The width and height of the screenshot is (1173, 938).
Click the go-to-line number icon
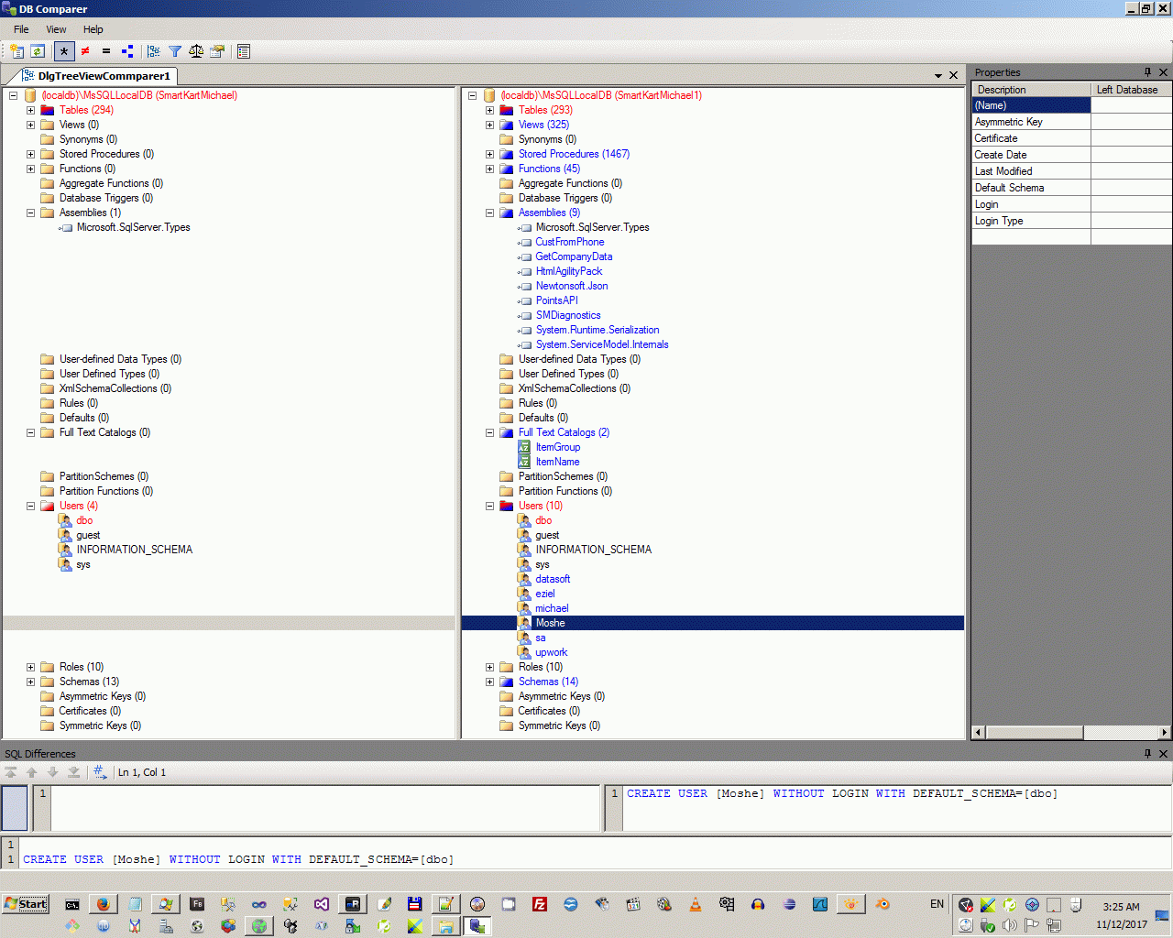(100, 772)
